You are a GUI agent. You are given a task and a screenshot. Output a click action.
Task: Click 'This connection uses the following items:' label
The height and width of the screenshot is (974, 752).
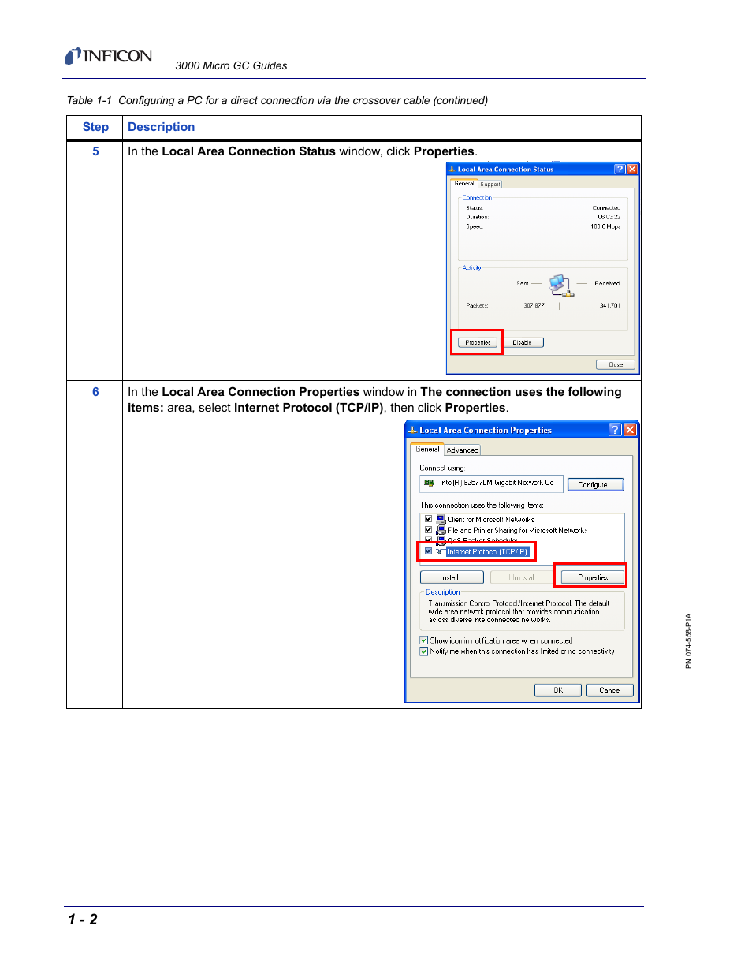[x=482, y=505]
